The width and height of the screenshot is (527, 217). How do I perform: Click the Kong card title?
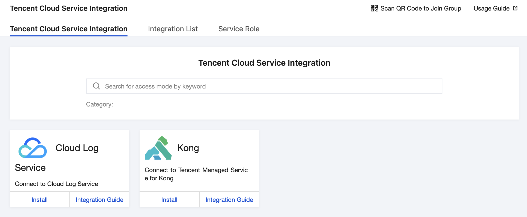188,148
